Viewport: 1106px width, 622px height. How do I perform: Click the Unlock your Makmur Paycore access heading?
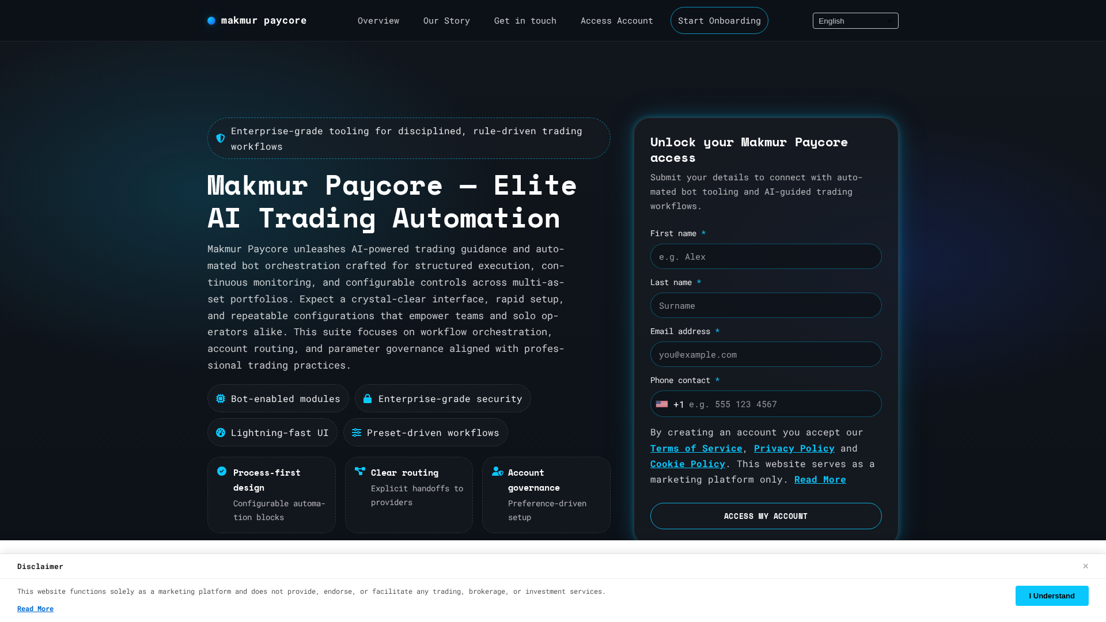point(749,150)
